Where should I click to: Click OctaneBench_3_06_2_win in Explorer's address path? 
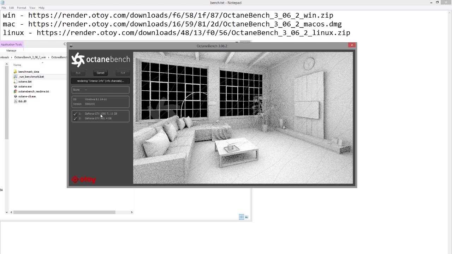[x=30, y=57]
